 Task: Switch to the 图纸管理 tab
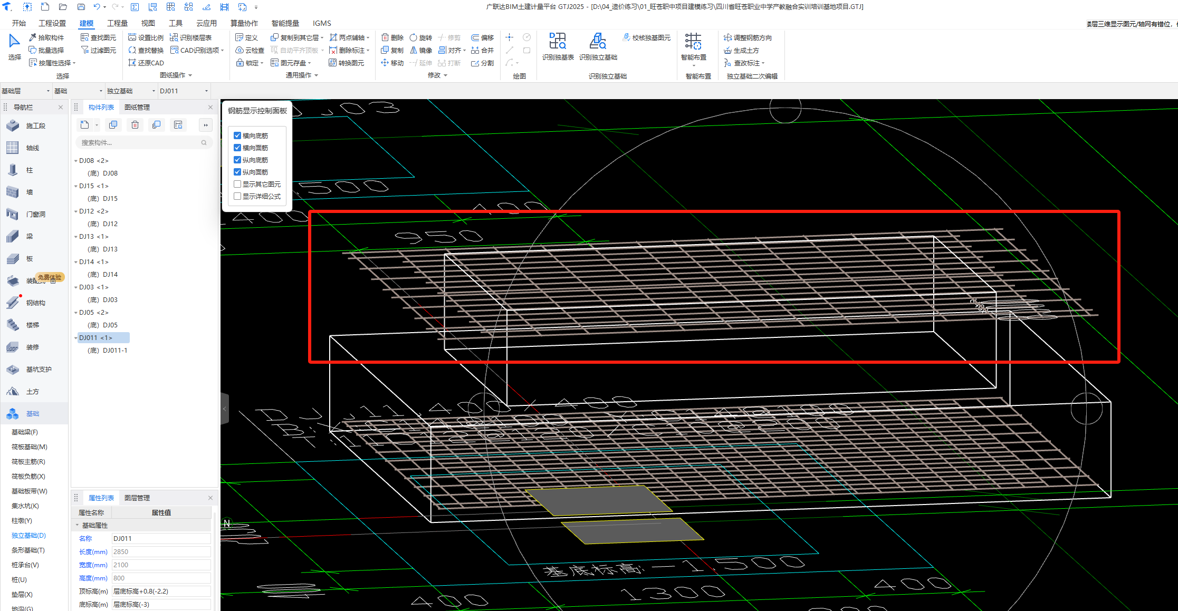click(x=137, y=107)
